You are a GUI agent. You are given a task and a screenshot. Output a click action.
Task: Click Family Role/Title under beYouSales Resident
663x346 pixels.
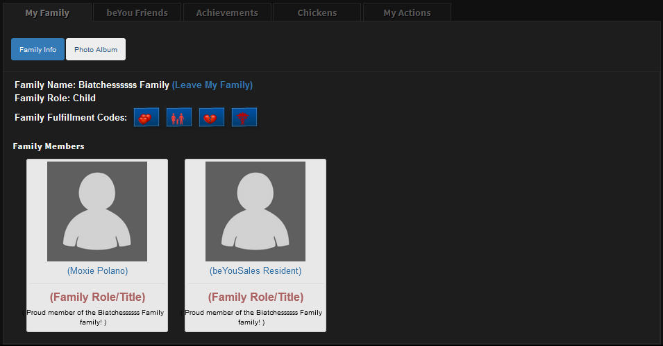pyautogui.click(x=255, y=297)
